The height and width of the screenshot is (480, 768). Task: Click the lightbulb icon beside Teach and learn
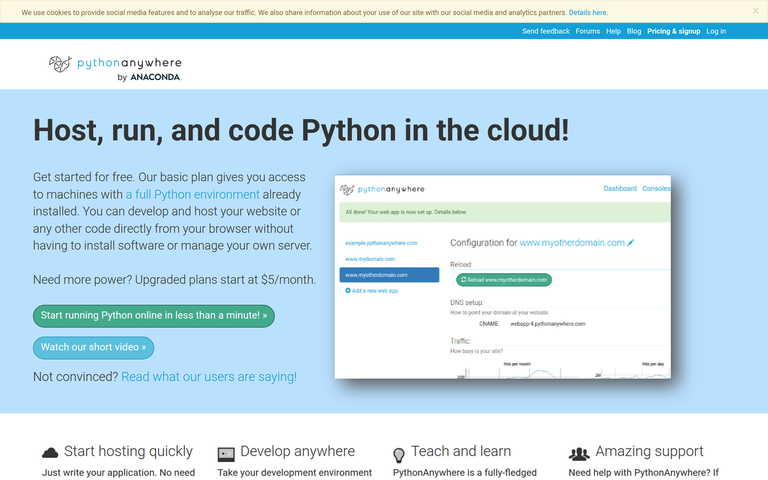coord(399,455)
